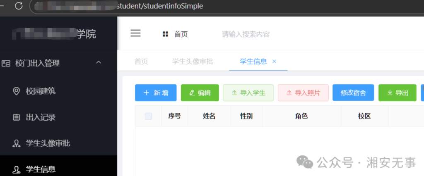Collapse the 校门出入管理 menu chevron
Image resolution: width=424 pixels, height=176 pixels.
98,63
